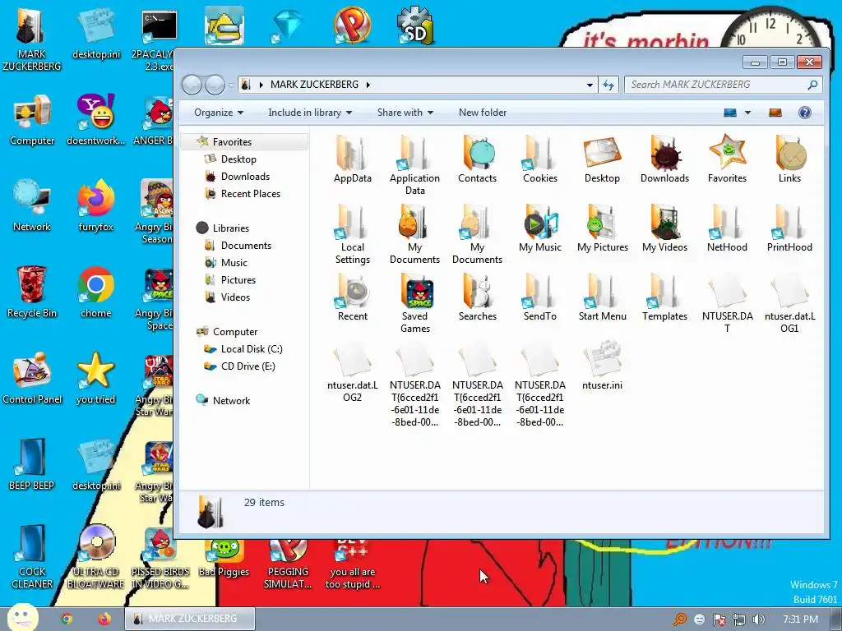Select the ntuser.dat.LOG2 file

pos(352,372)
